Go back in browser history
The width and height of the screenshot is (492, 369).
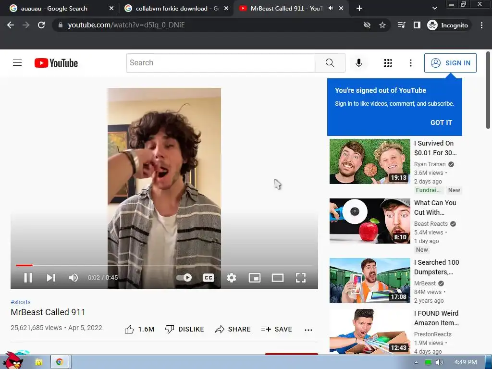point(11,25)
